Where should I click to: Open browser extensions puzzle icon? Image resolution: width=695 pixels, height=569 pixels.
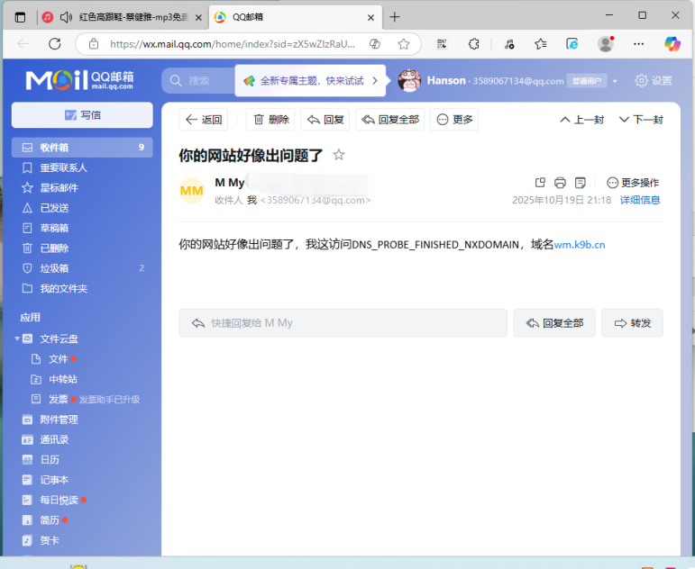(x=474, y=44)
